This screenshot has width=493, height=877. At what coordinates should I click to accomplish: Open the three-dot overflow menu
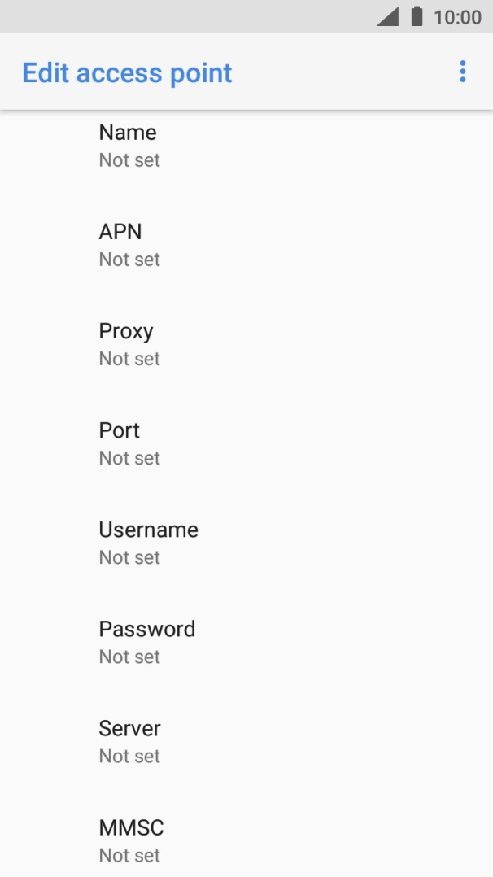[x=462, y=72]
